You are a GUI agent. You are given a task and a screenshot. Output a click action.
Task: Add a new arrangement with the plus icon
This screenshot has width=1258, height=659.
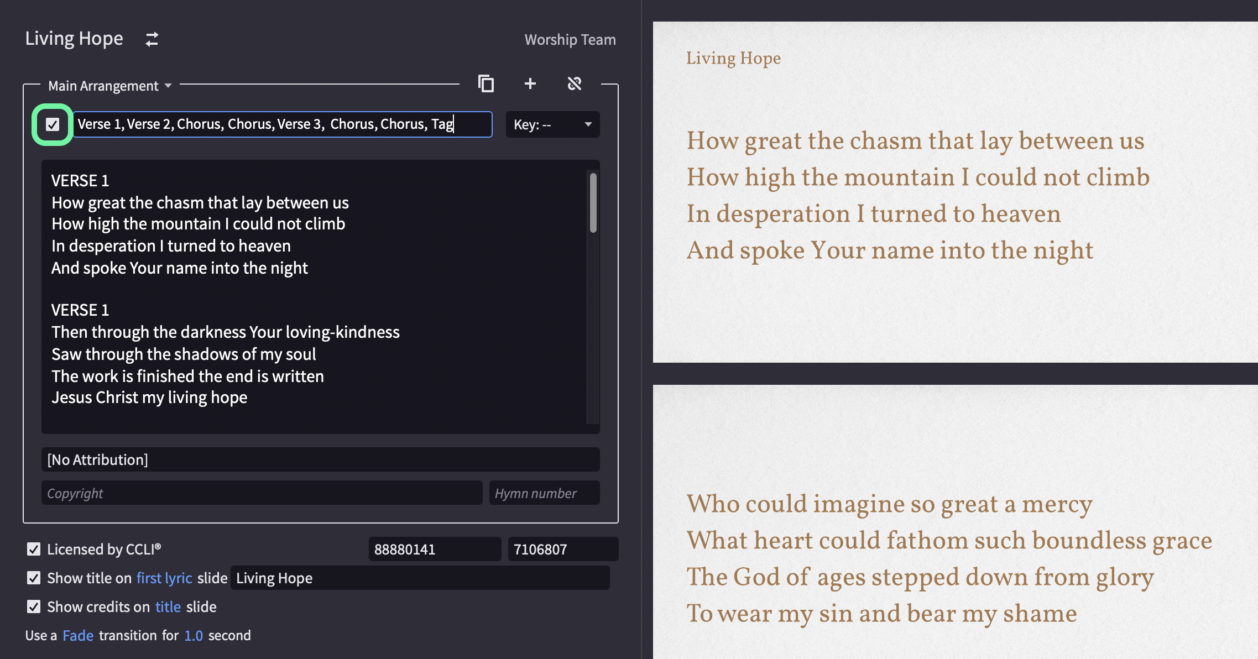(530, 83)
